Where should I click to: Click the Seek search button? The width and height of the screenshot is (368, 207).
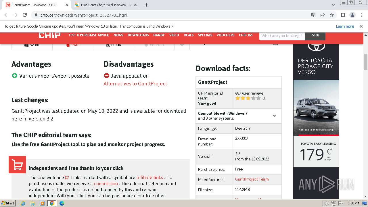click(x=315, y=35)
